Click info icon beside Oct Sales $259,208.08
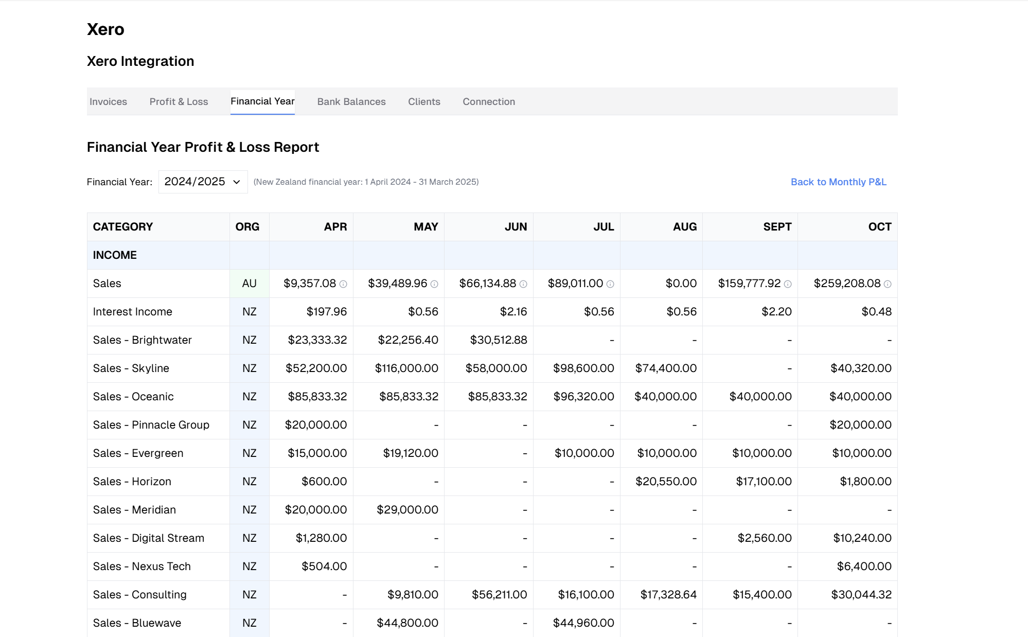The image size is (1028, 637). [888, 284]
